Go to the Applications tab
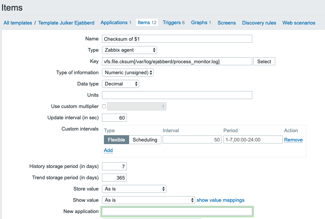 pyautogui.click(x=116, y=23)
